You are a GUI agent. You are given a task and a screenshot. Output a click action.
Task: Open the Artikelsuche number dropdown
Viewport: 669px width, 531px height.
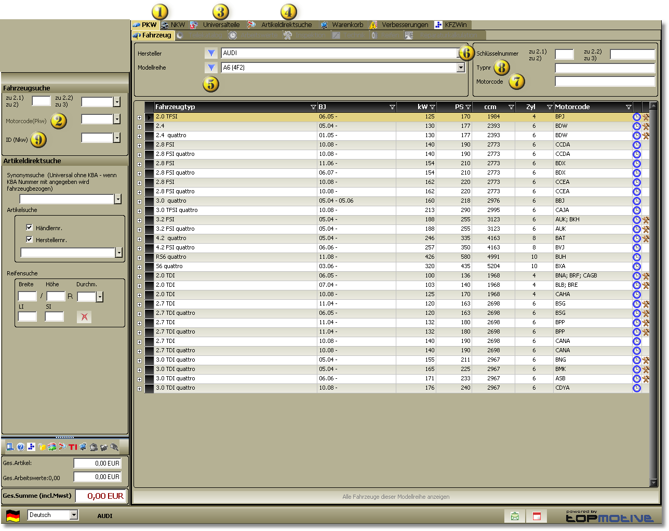[x=119, y=253]
